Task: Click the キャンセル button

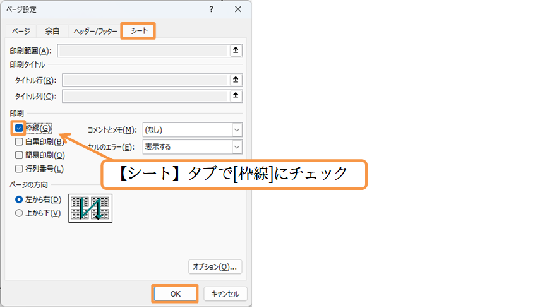Action: point(225,293)
